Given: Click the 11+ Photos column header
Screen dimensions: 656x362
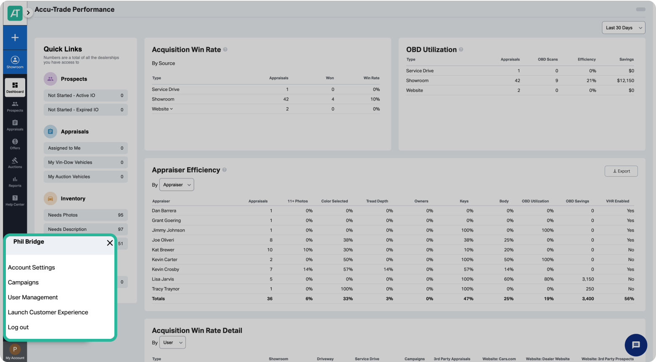Looking at the screenshot, I should pyautogui.click(x=298, y=201).
